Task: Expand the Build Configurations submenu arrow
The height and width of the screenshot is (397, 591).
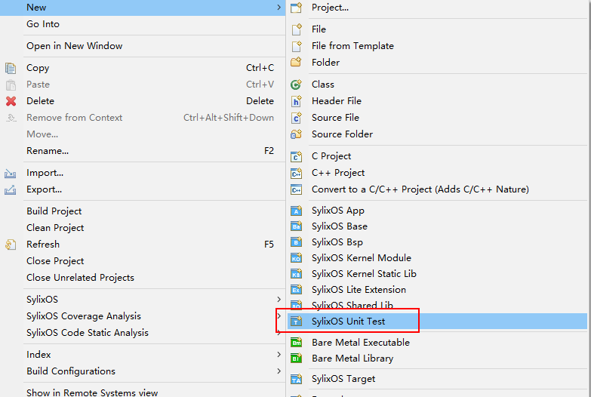Action: 279,371
